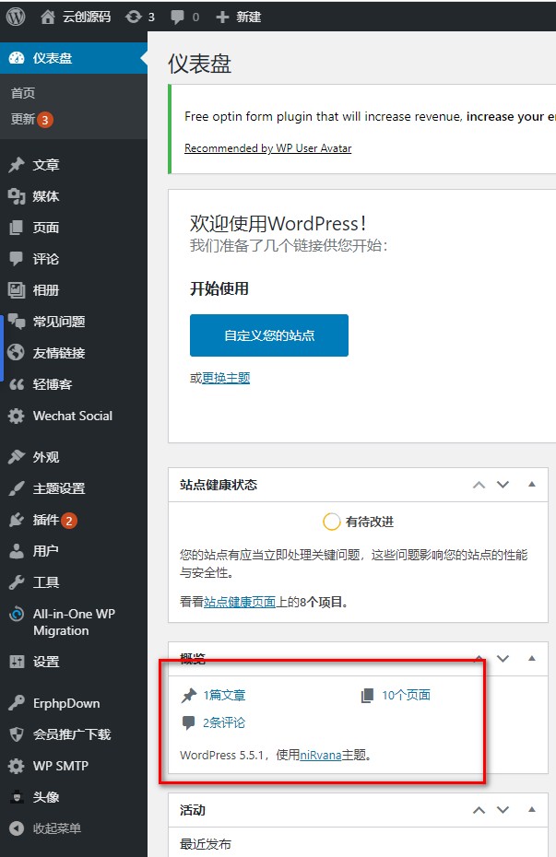Click the pushpin icon beside 文章 in the sidebar
This screenshot has height=857, width=556.
pyautogui.click(x=17, y=165)
